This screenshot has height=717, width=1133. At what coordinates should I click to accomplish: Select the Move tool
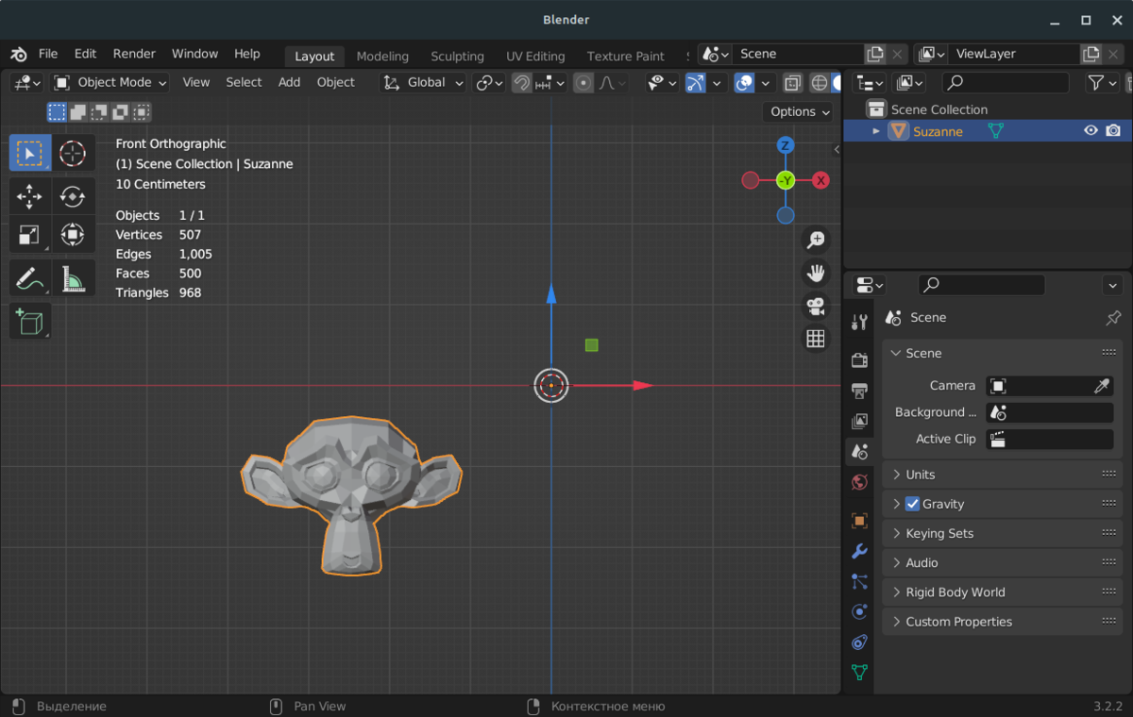28,196
